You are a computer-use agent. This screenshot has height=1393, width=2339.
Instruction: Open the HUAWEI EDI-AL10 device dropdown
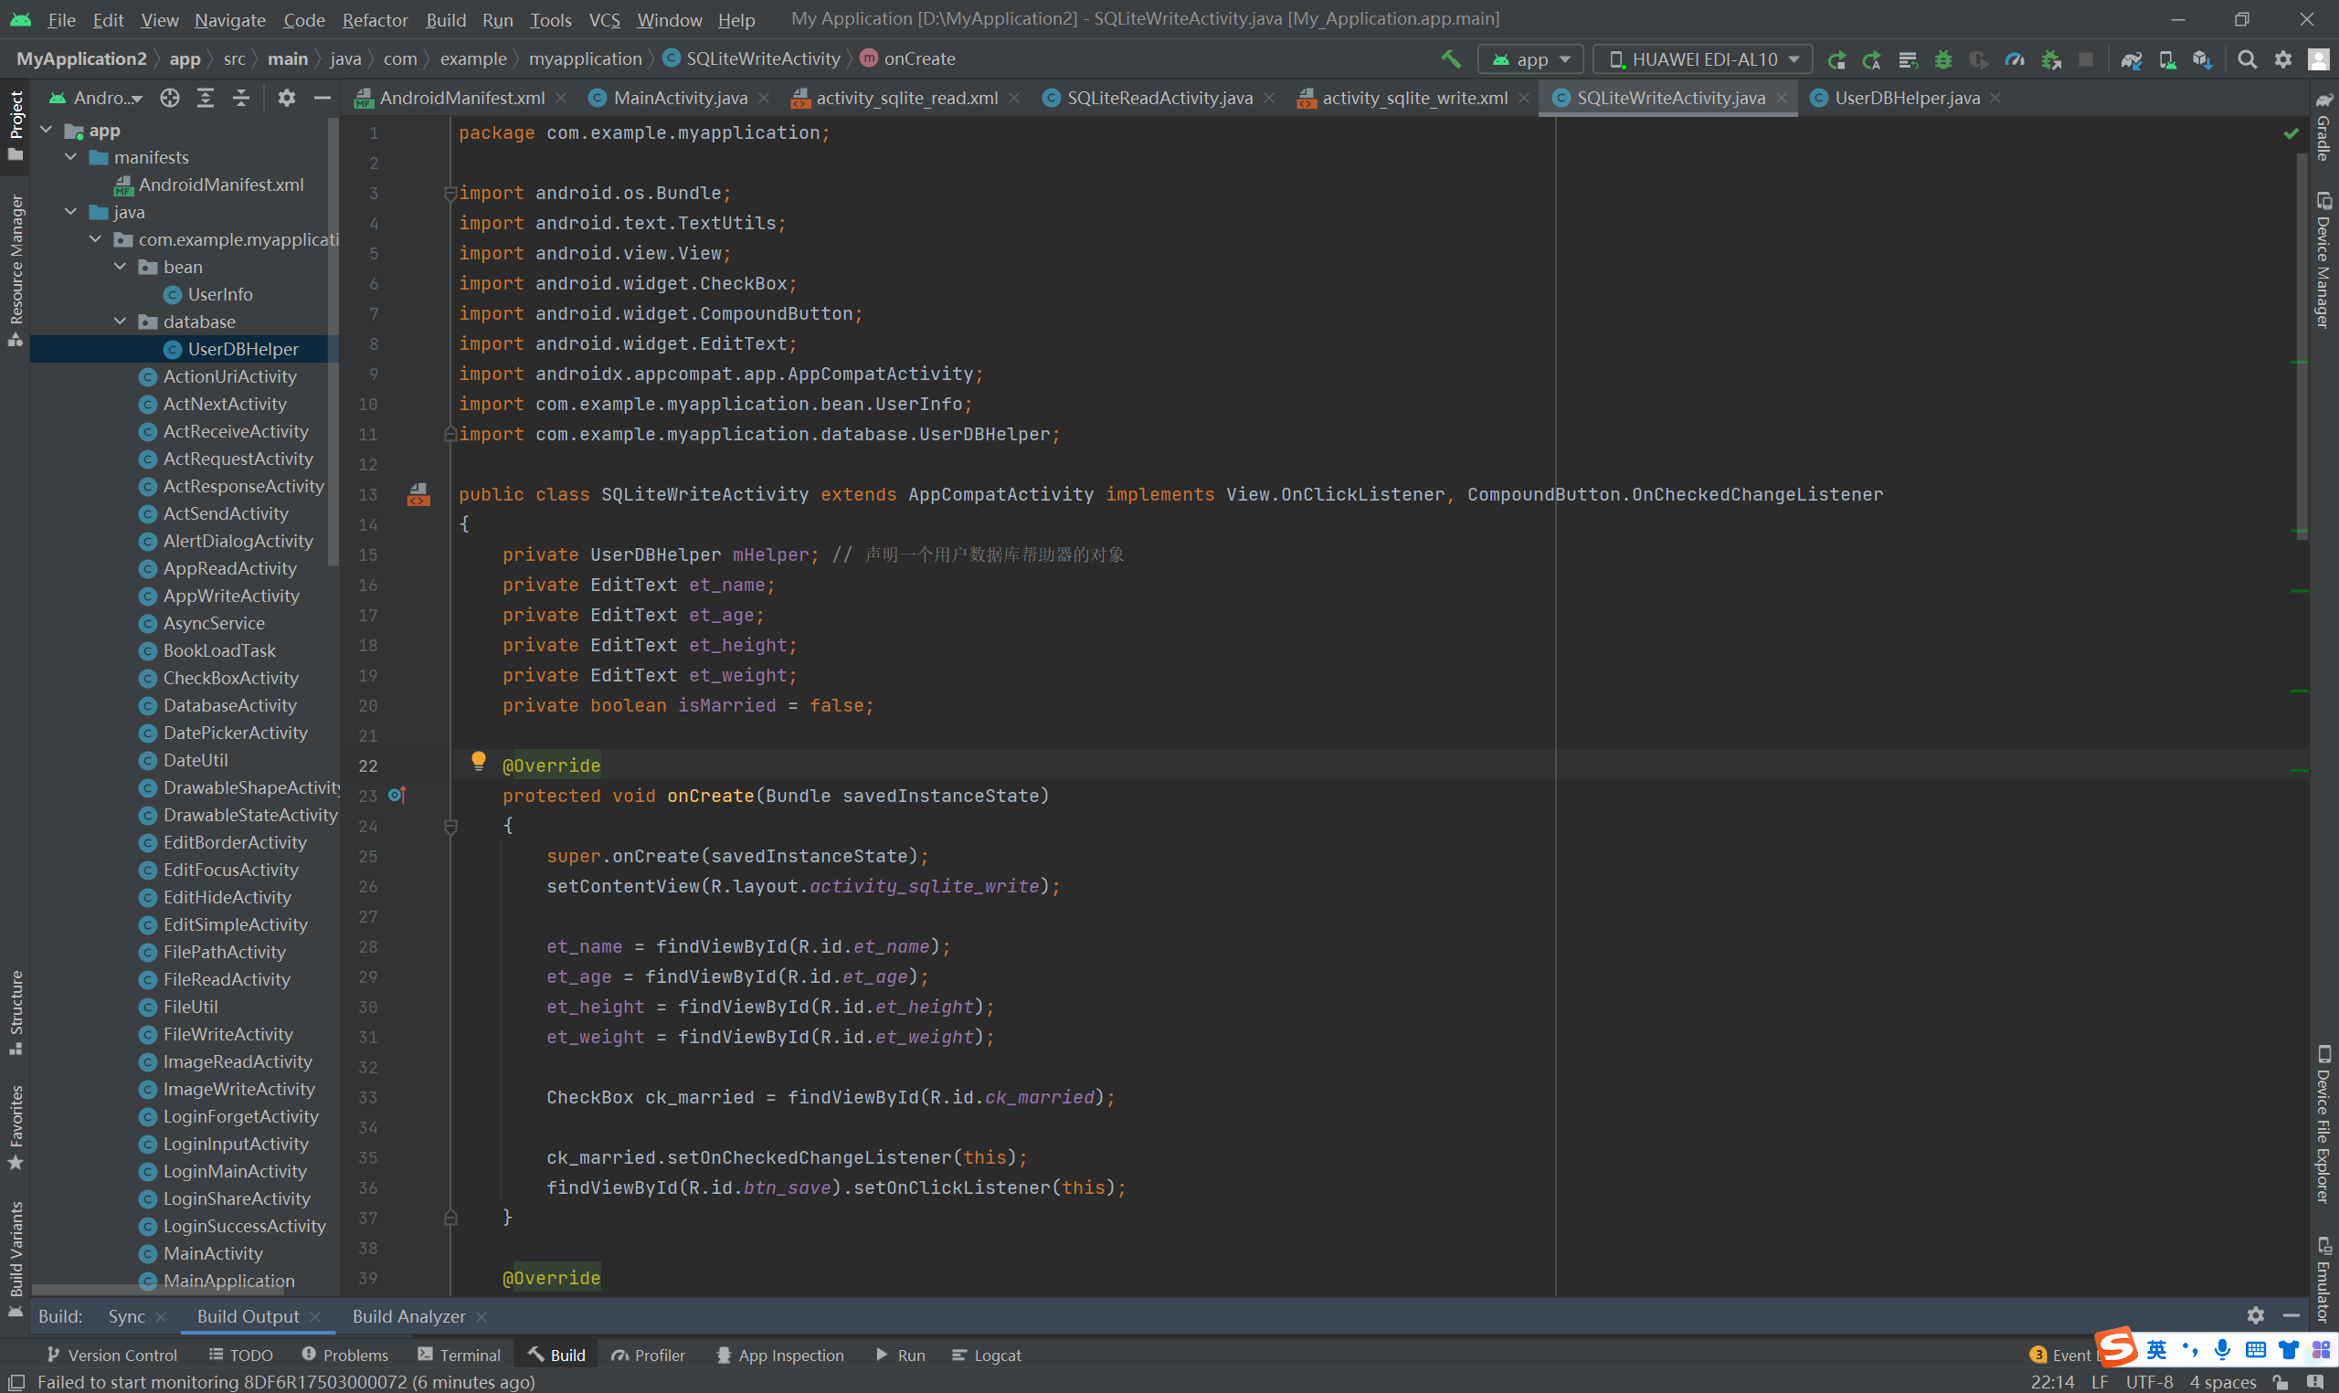pos(1705,59)
